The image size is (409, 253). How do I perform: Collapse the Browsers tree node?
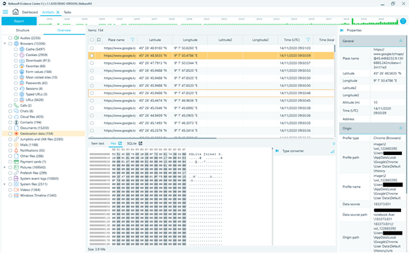click(5, 44)
